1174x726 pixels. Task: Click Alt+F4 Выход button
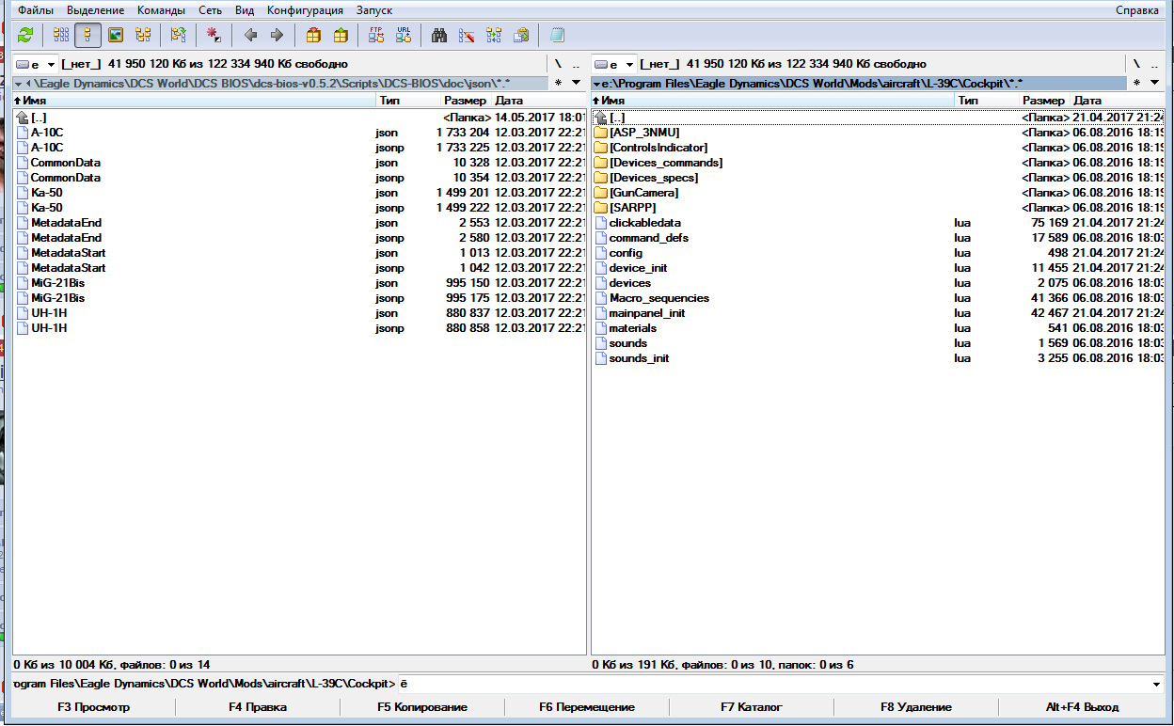[1081, 707]
